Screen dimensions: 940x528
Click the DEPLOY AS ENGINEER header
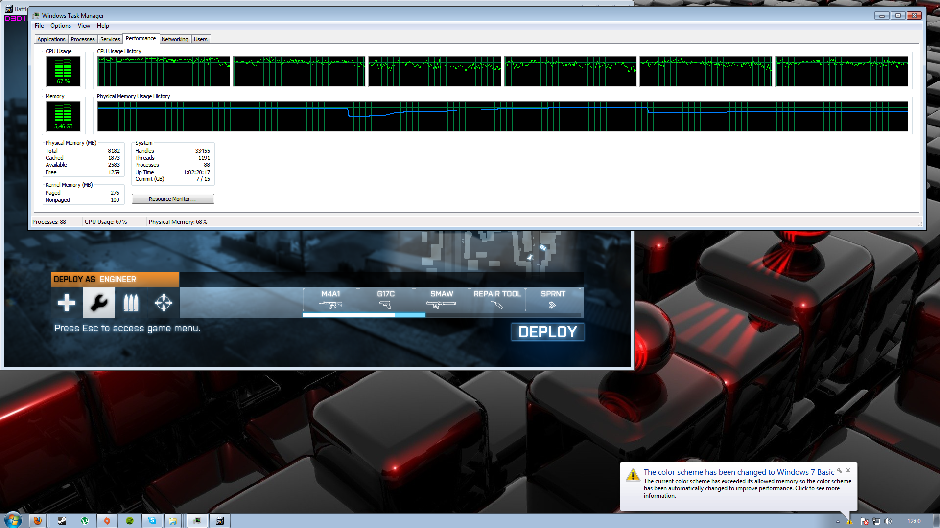pyautogui.click(x=115, y=279)
